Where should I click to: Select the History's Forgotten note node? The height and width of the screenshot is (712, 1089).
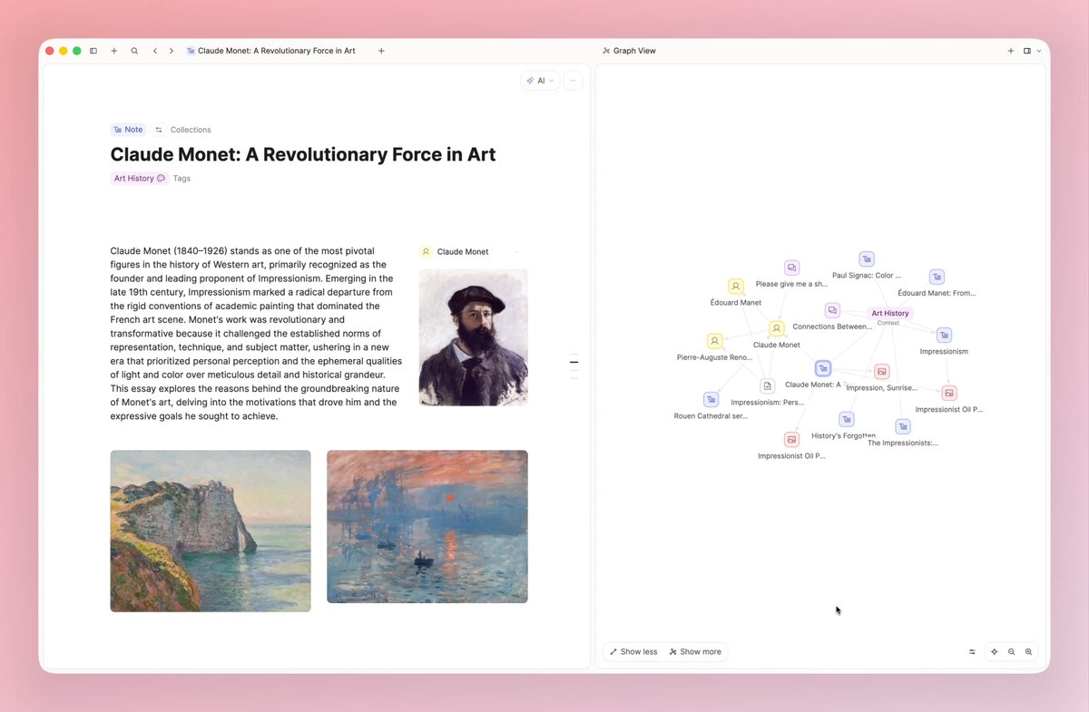click(x=847, y=419)
